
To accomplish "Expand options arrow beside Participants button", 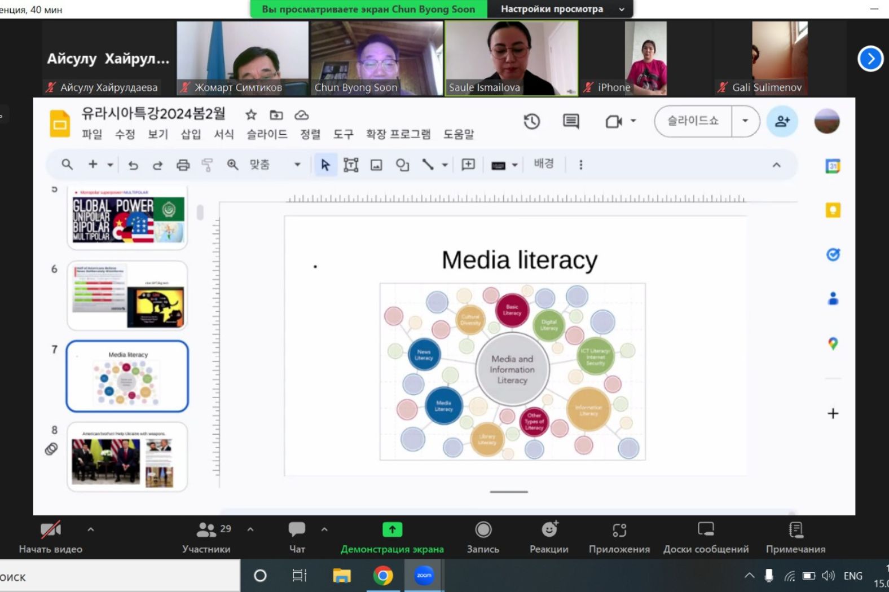I will tap(250, 529).
